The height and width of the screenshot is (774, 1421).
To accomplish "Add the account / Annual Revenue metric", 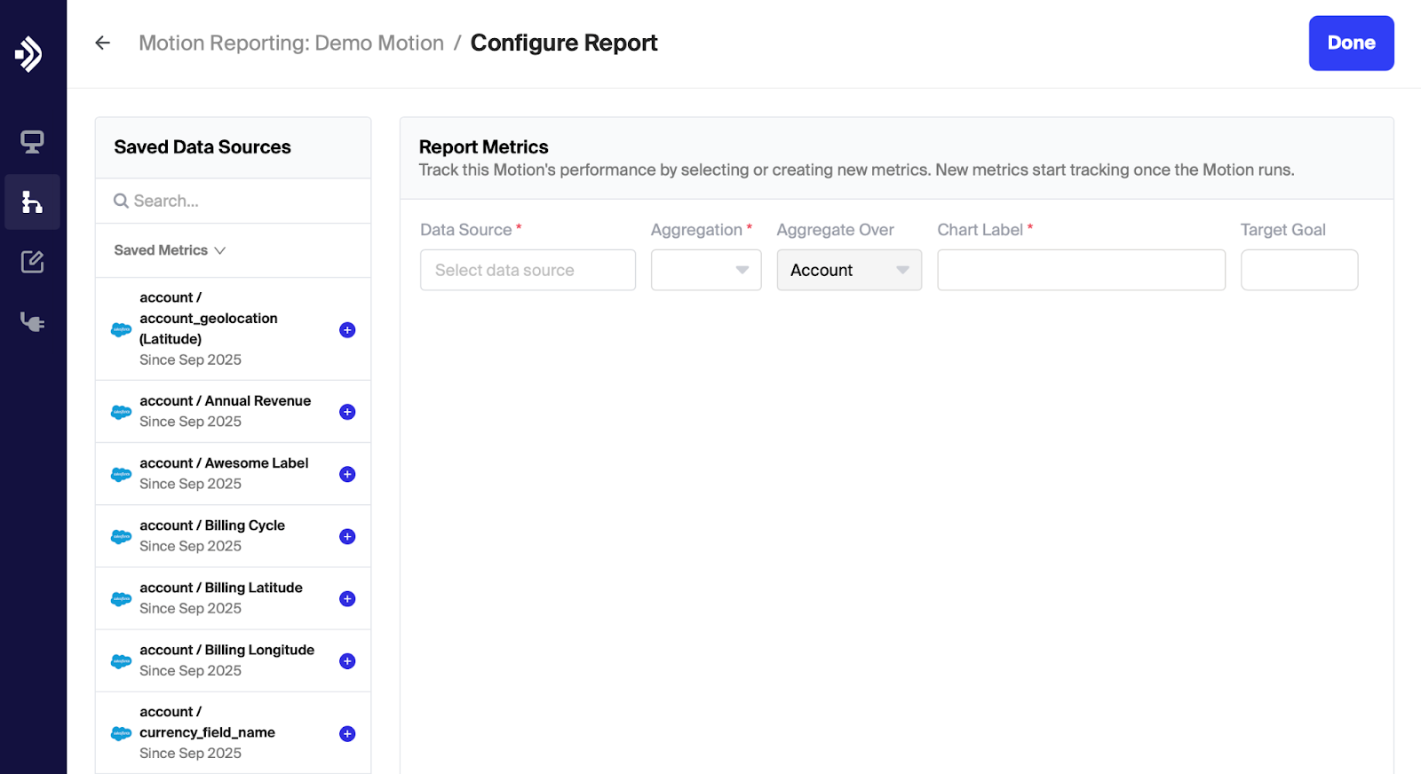I will (x=347, y=412).
